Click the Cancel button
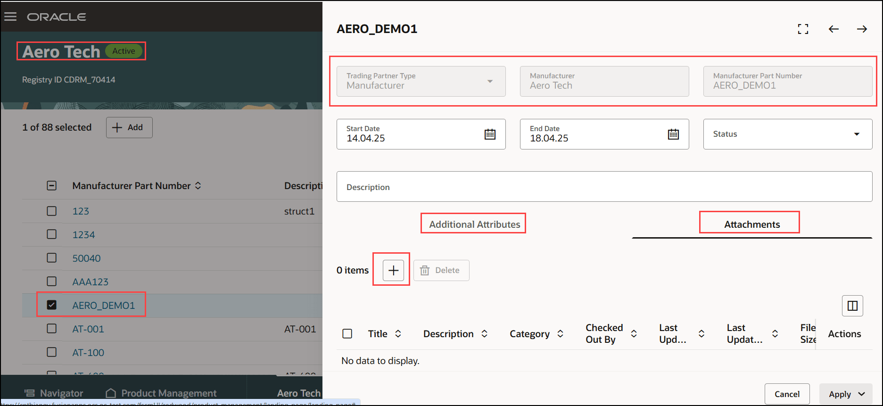The width and height of the screenshot is (883, 406). pyautogui.click(x=787, y=394)
